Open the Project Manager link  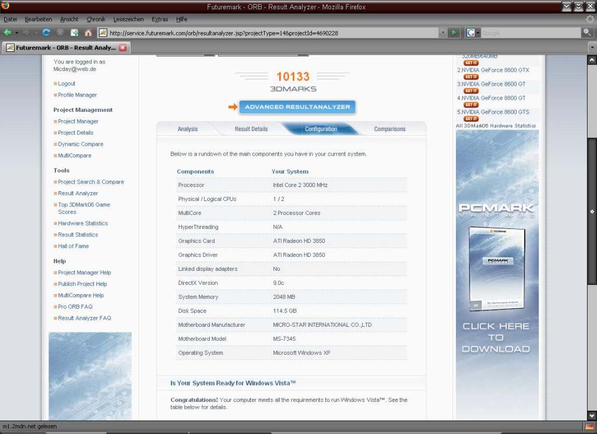tap(78, 121)
